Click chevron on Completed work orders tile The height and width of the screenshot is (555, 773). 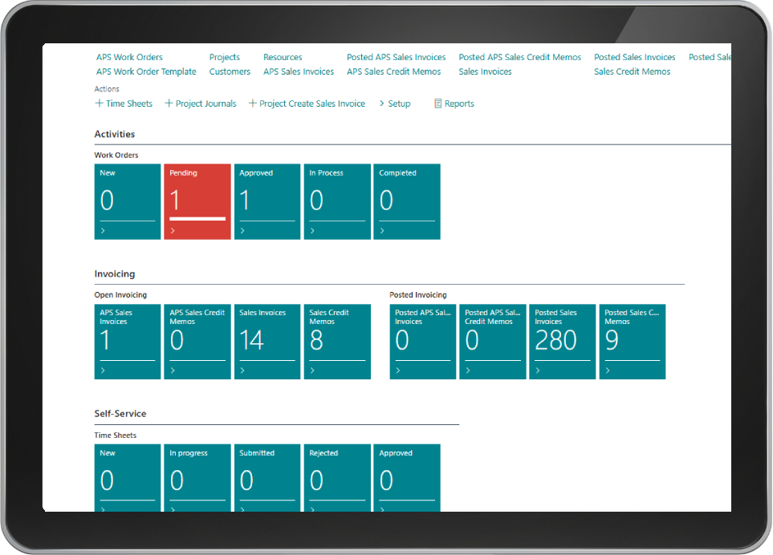pyautogui.click(x=382, y=230)
